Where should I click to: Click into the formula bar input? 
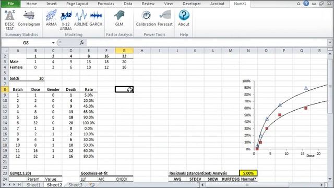(x=207, y=43)
